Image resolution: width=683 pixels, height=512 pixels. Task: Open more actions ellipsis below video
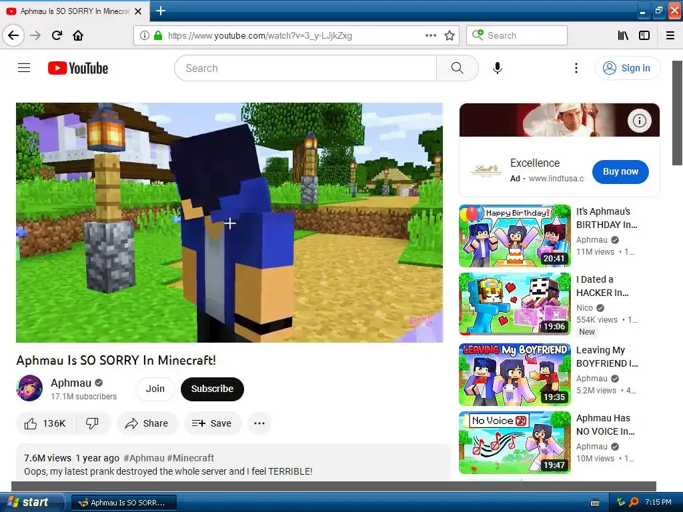(x=259, y=423)
